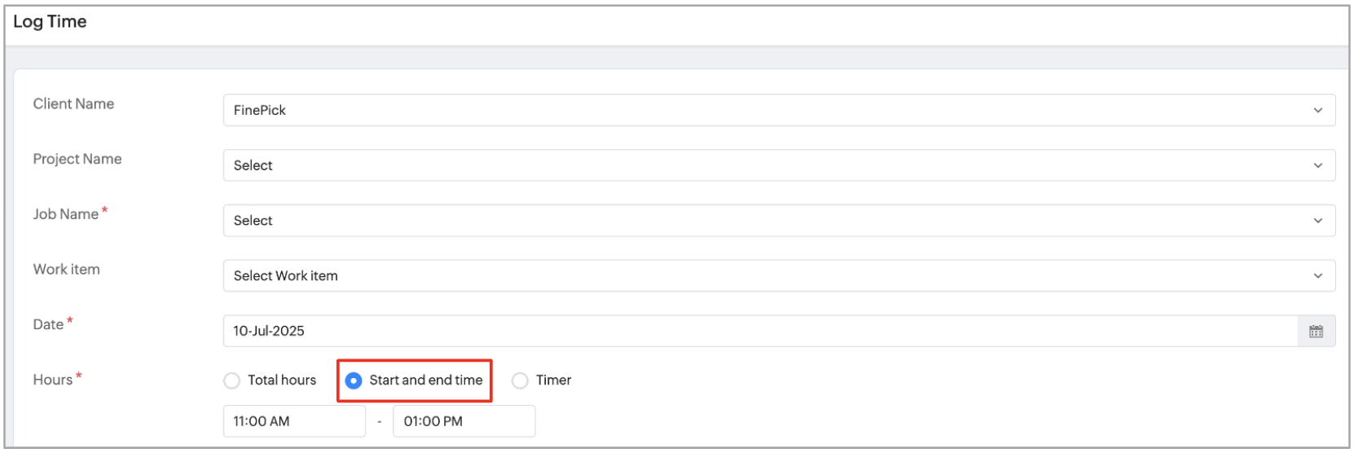Viewport: 1354px width, 453px height.
Task: Click the chevron arrow in the FinePick field
Action: pyautogui.click(x=1317, y=111)
